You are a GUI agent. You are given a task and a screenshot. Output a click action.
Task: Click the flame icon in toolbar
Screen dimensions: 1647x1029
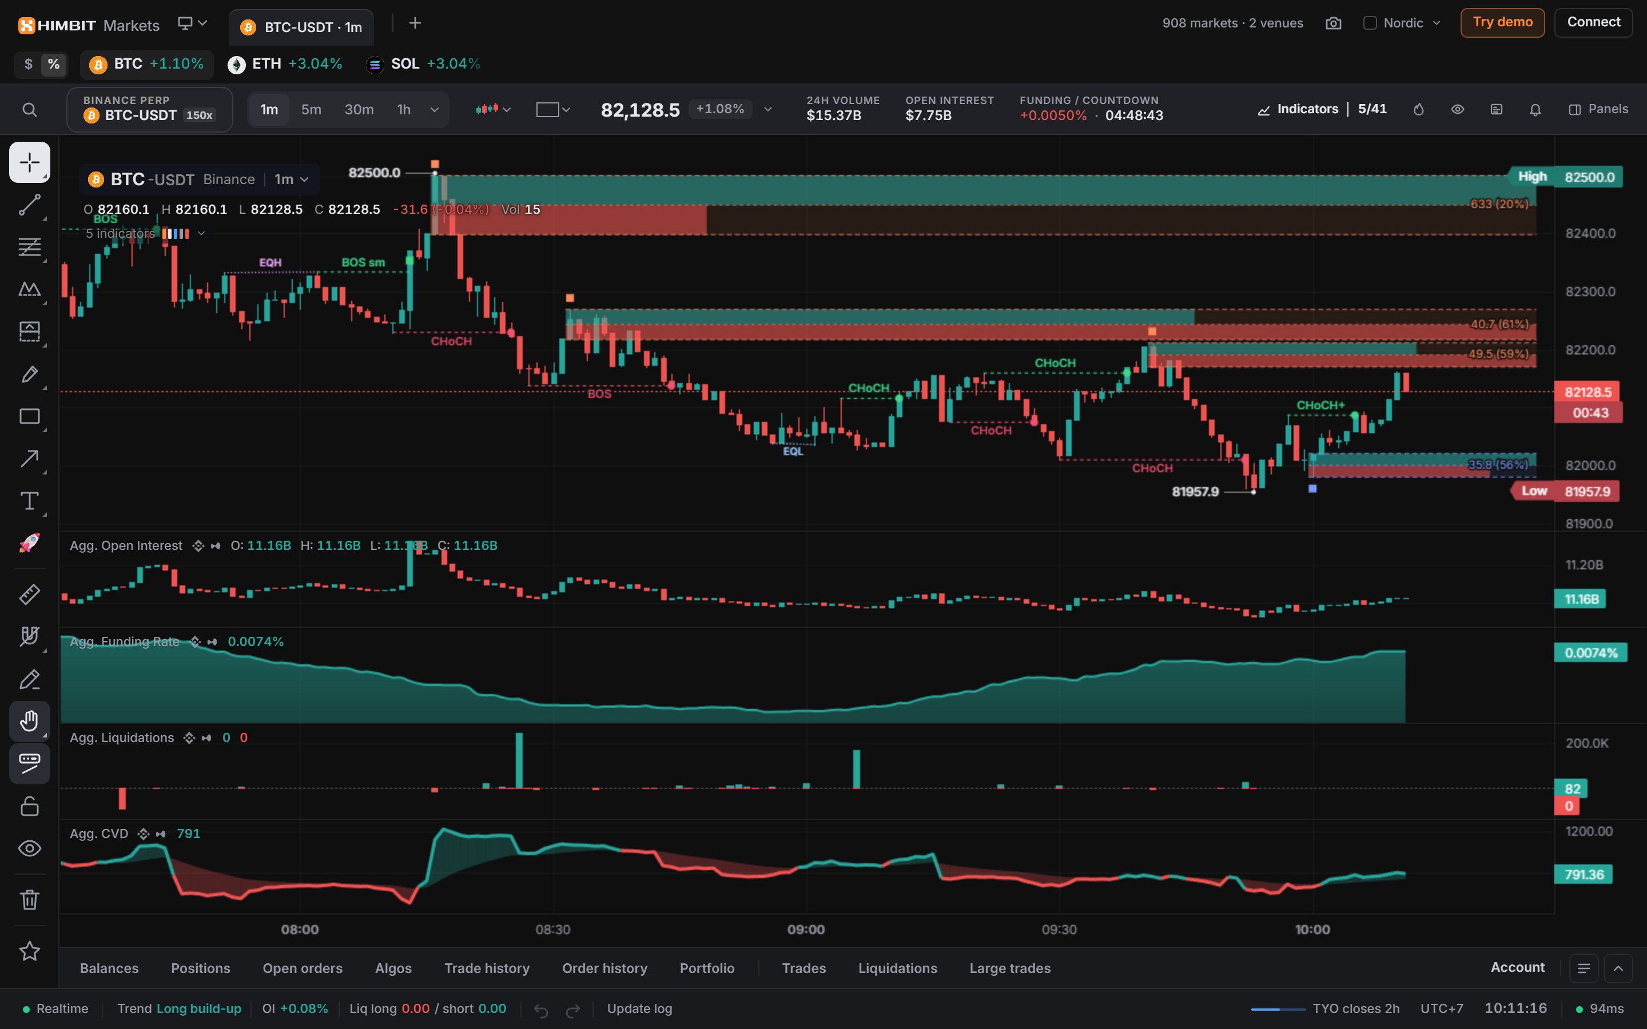click(1418, 110)
